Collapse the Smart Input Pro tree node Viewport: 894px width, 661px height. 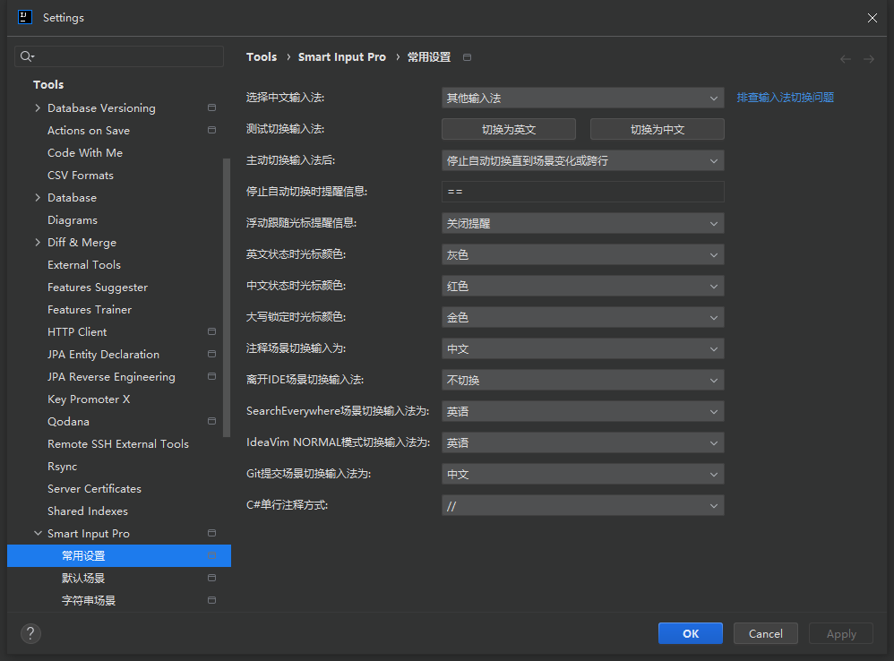click(38, 533)
